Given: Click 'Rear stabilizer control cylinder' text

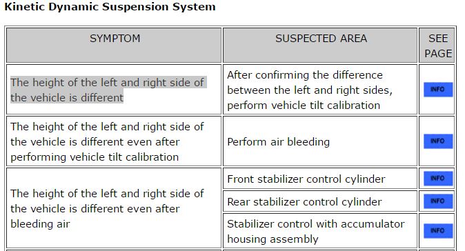Looking at the screenshot, I should [x=304, y=202].
